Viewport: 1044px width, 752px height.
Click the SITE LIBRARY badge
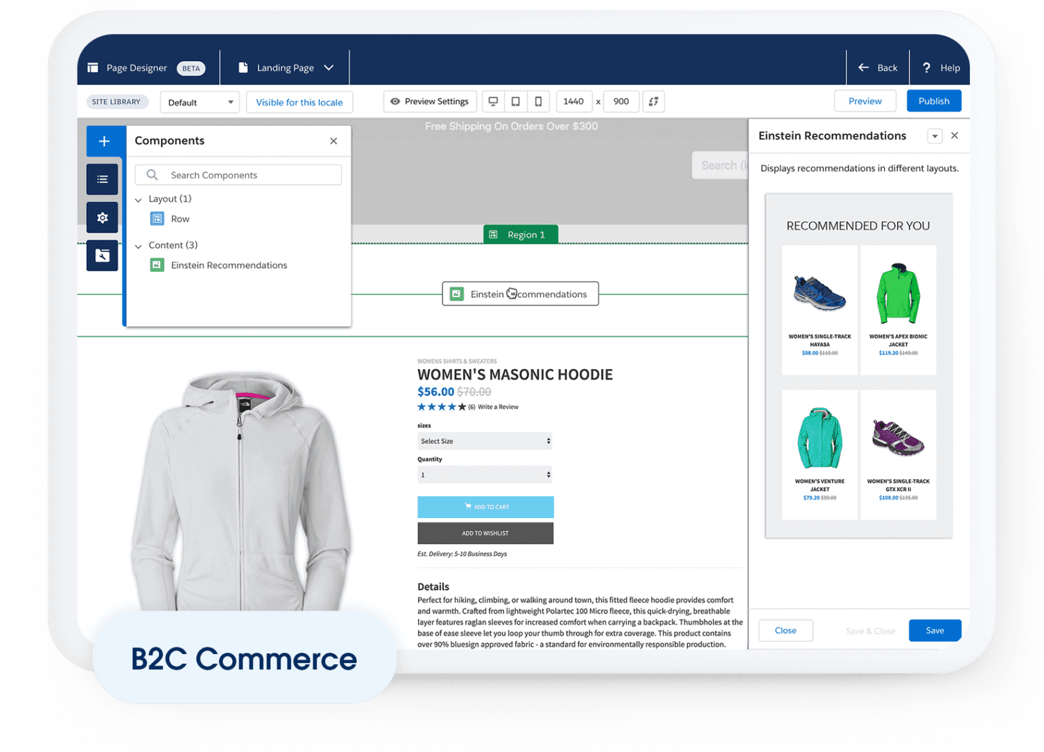[x=116, y=102]
